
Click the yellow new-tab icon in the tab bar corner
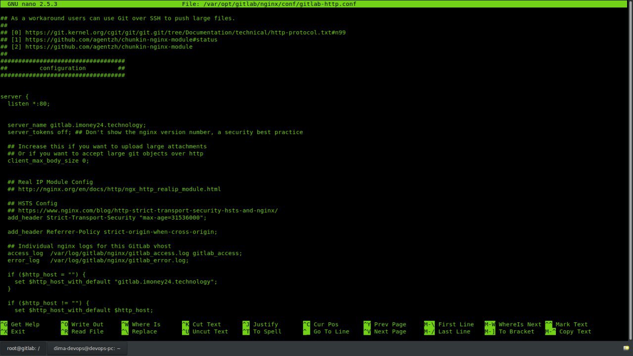pyautogui.click(x=626, y=348)
